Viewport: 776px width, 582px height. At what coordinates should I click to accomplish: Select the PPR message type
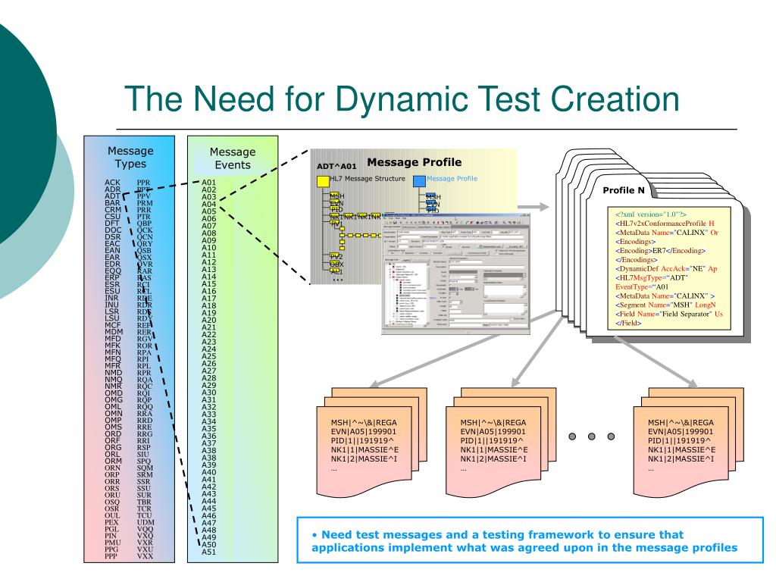click(x=143, y=183)
